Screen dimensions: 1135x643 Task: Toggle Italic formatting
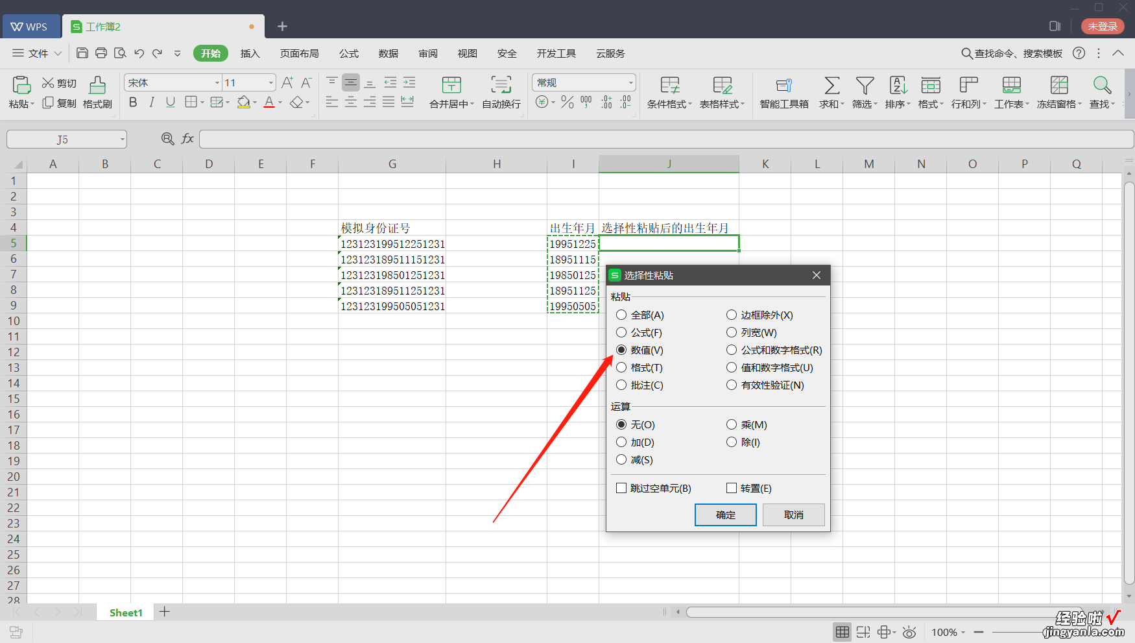pos(152,102)
